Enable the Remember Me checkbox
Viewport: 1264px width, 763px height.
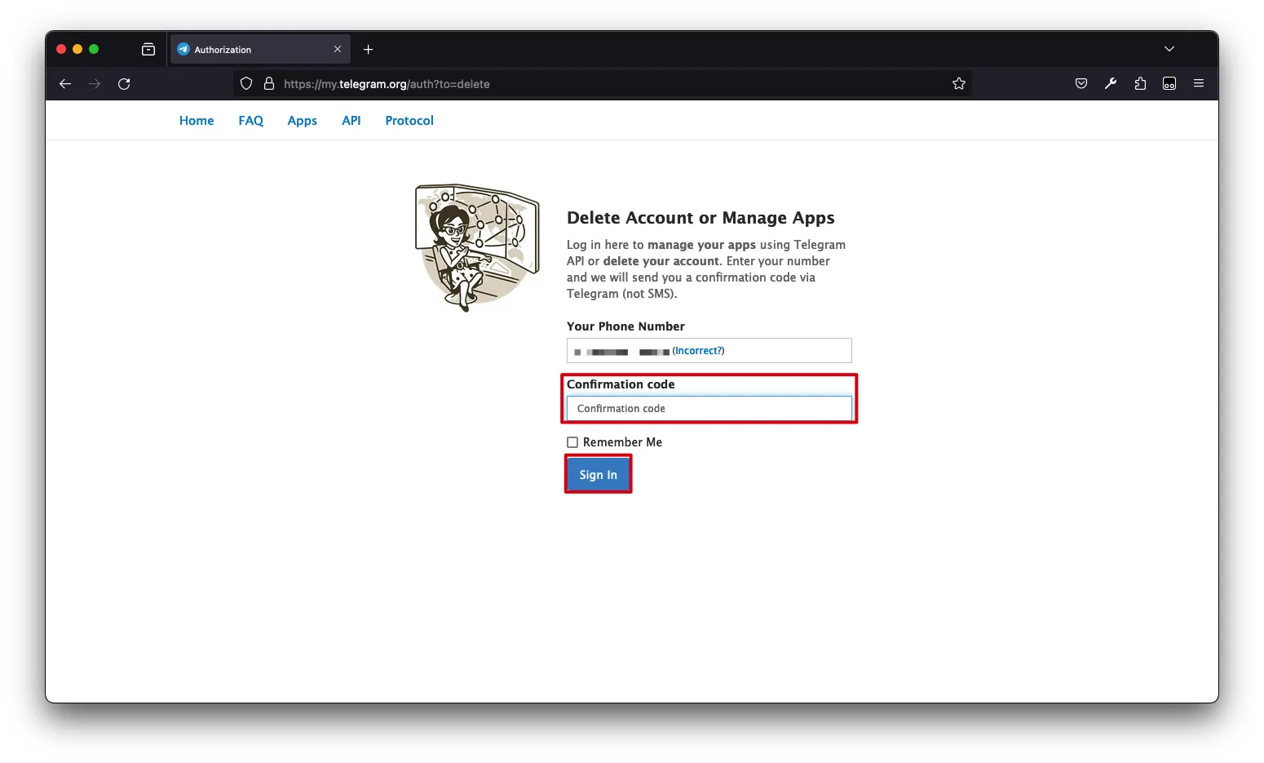(572, 442)
